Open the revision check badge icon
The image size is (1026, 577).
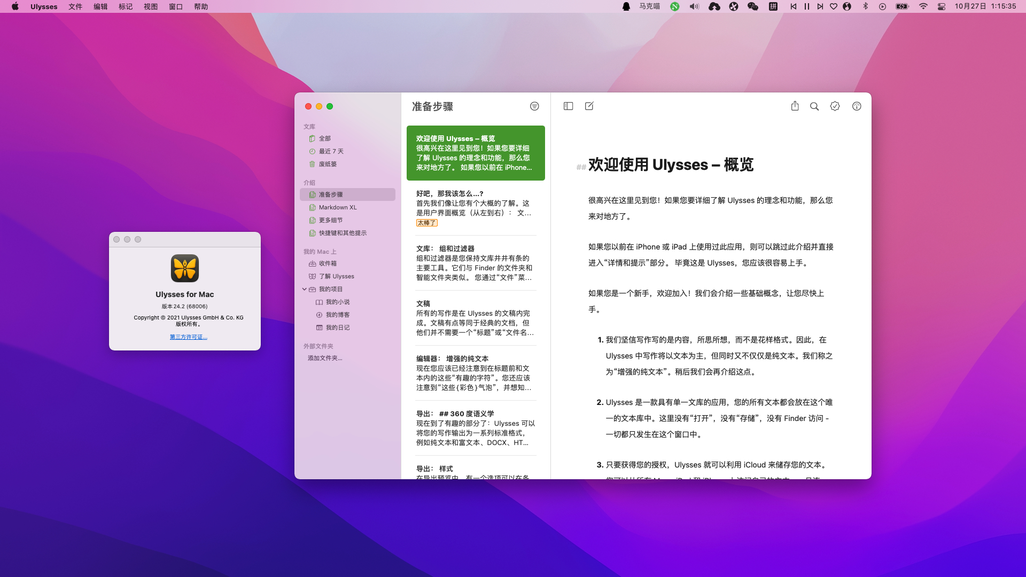tap(835, 106)
